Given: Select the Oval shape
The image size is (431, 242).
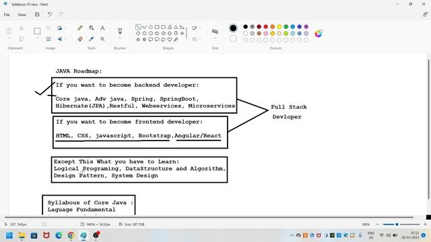Looking at the screenshot, I should [x=151, y=27].
